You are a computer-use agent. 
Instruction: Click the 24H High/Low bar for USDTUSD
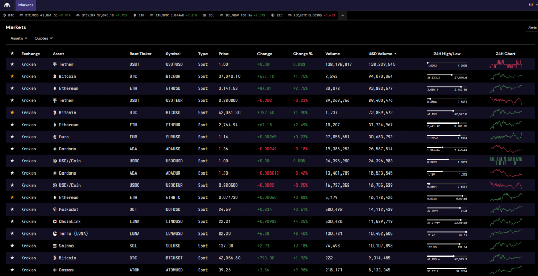click(447, 63)
